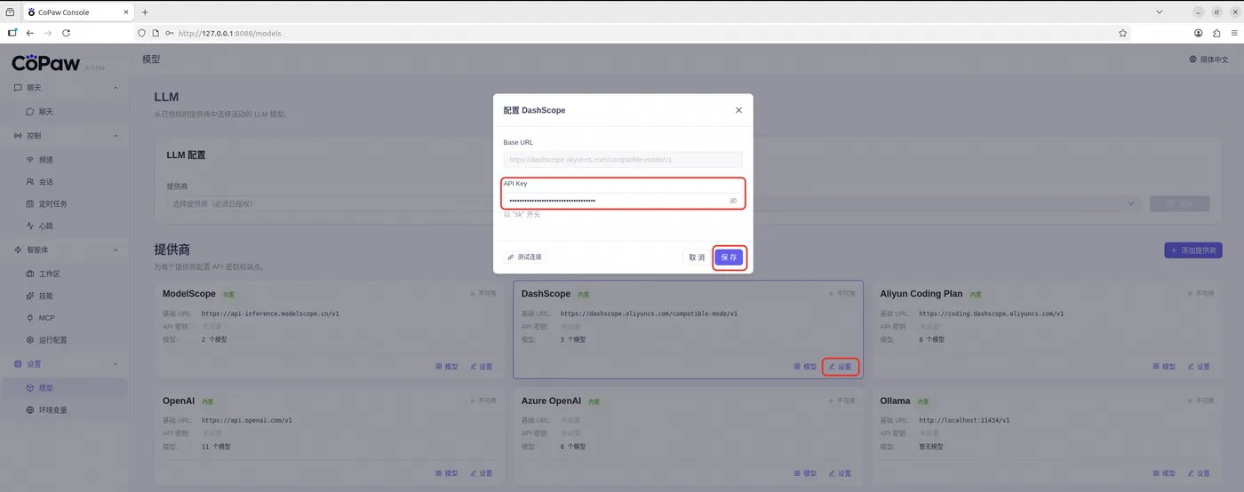The width and height of the screenshot is (1244, 492).
Task: Click the tracking protection shield icon
Action: coord(141,33)
